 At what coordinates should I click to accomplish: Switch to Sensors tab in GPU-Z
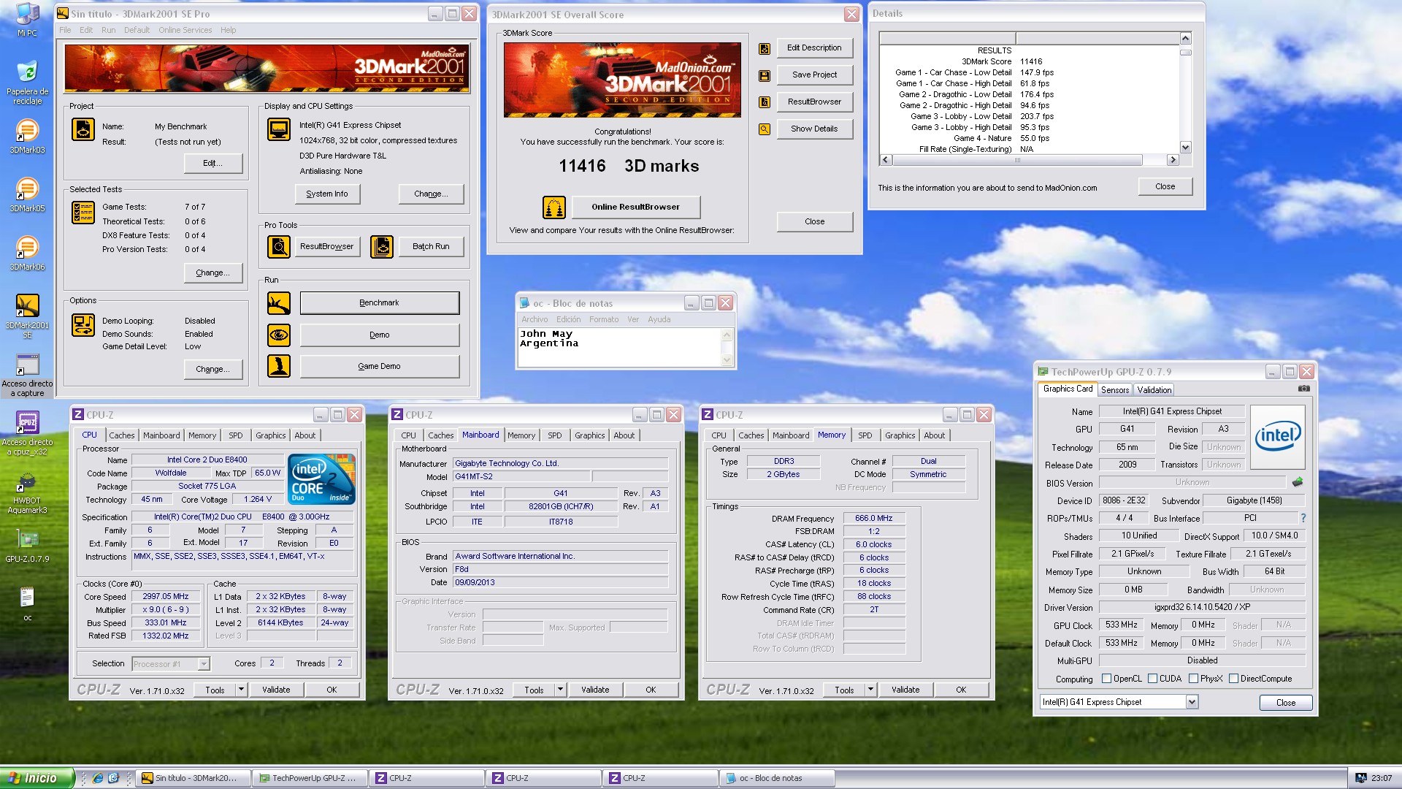coord(1115,390)
